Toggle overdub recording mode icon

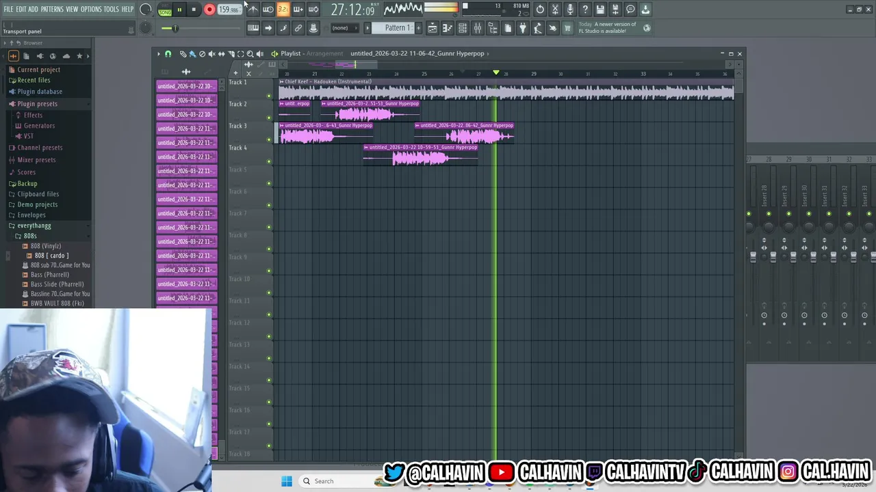[x=298, y=10]
